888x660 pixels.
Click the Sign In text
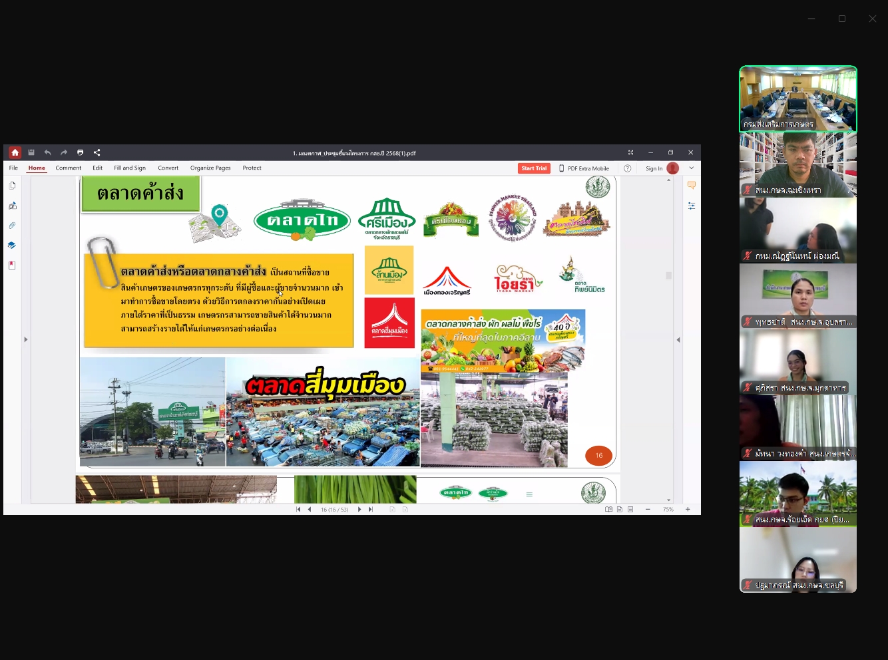click(x=654, y=168)
